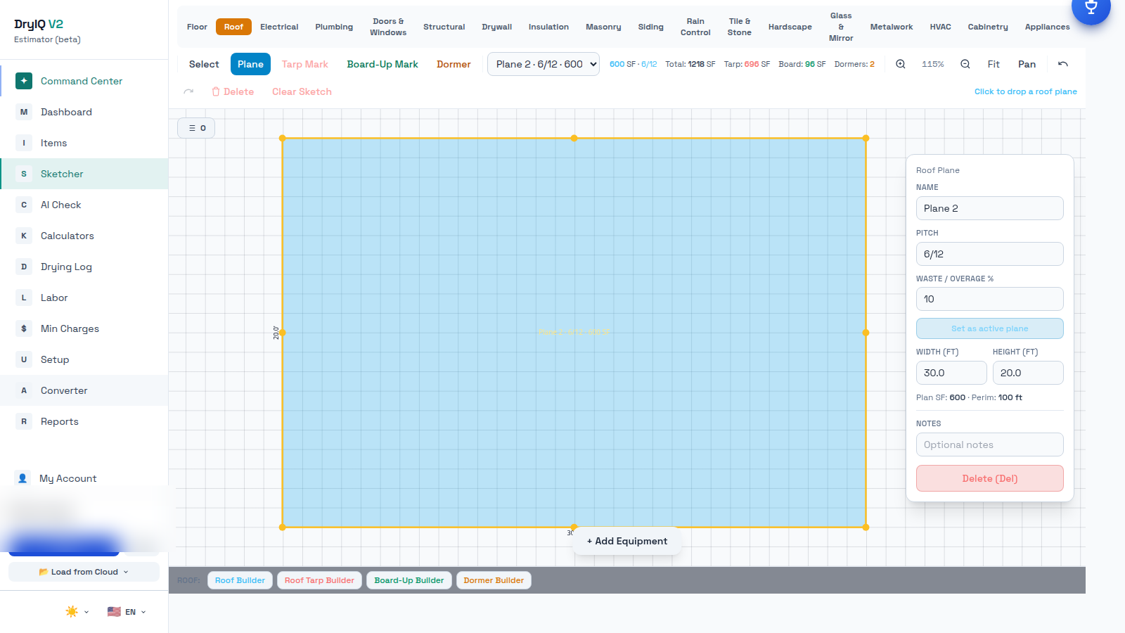Open the Drying Log page

(84, 267)
